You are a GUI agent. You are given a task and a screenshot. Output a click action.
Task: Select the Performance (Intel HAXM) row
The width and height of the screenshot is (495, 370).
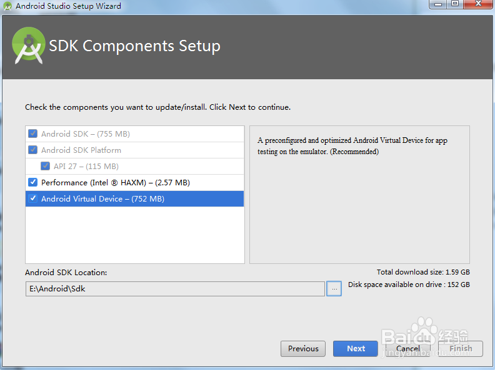tap(116, 182)
